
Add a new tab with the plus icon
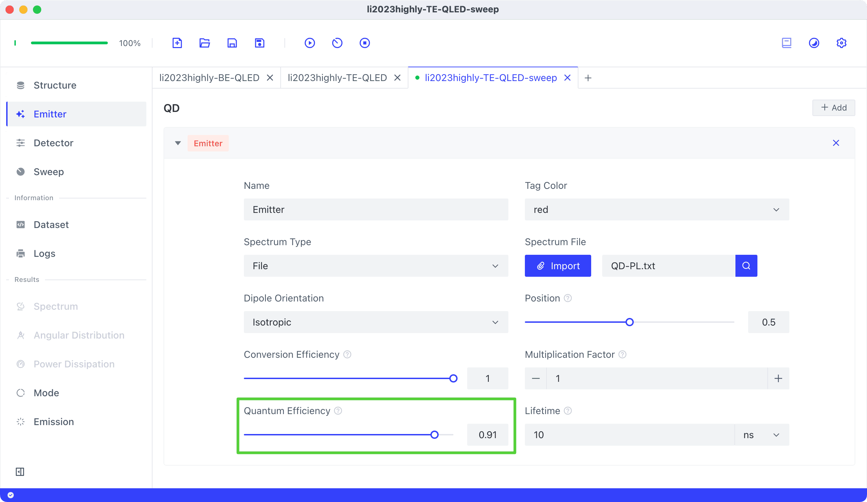(588, 78)
